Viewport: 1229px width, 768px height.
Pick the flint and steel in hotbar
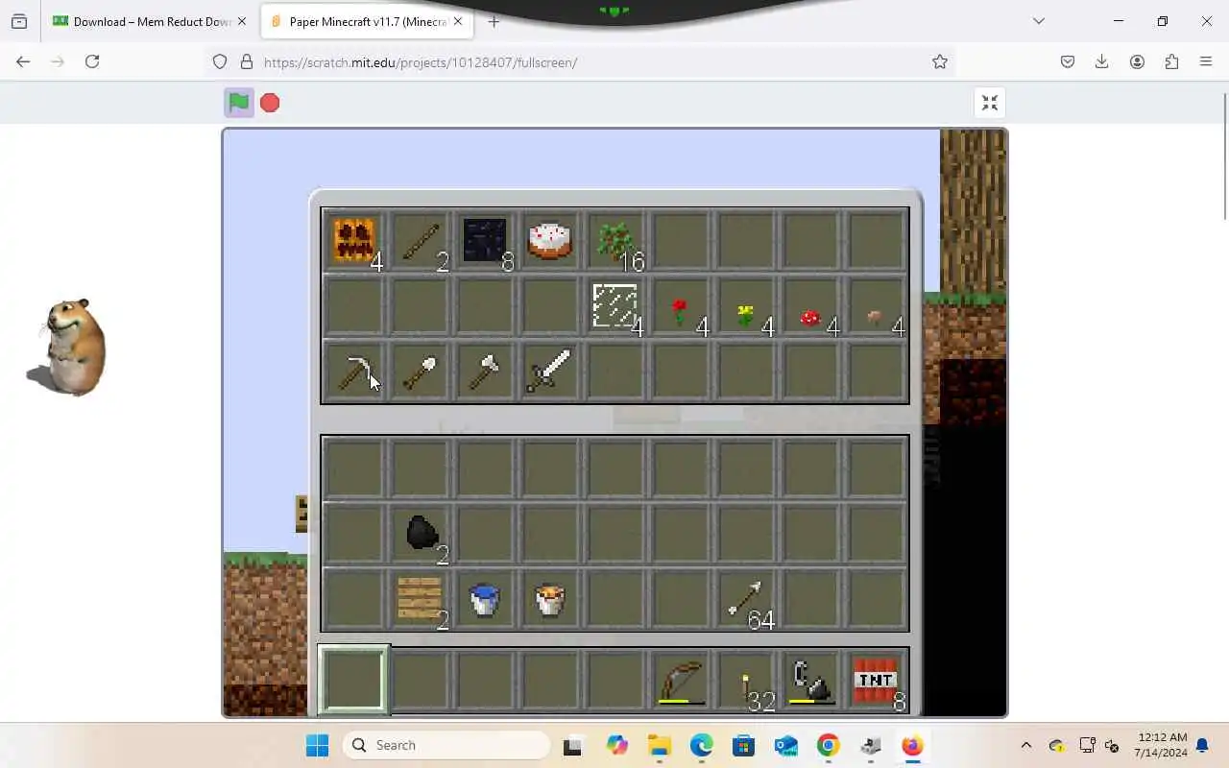click(x=811, y=682)
